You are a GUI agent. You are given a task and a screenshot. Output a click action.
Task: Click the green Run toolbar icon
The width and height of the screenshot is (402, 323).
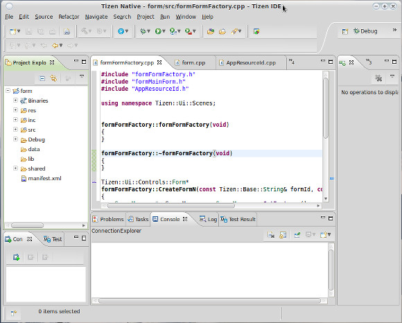pyautogui.click(x=158, y=31)
